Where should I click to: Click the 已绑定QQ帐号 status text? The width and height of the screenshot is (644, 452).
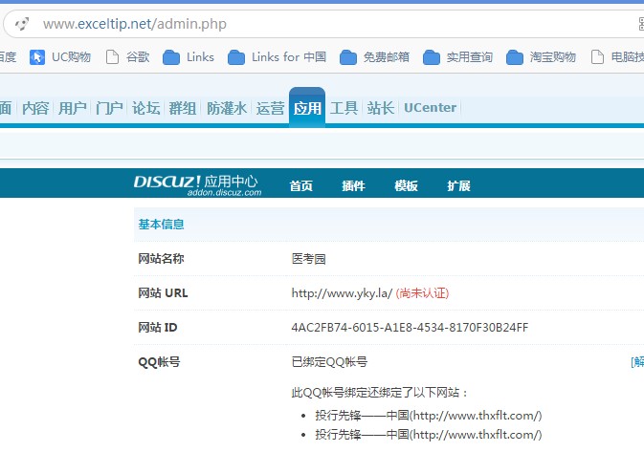click(329, 362)
